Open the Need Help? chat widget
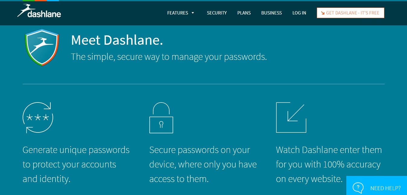Screen dimensions: 407x195 pos(377,185)
